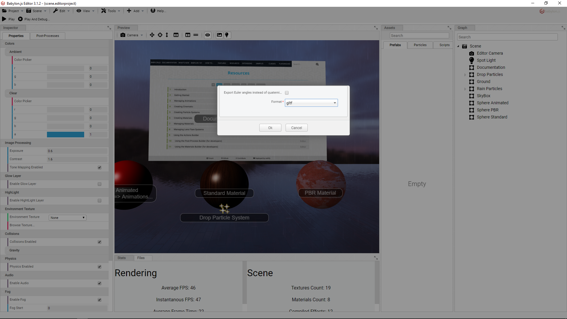Select the move/position gizmo tool
The height and width of the screenshot is (319, 567).
click(152, 35)
